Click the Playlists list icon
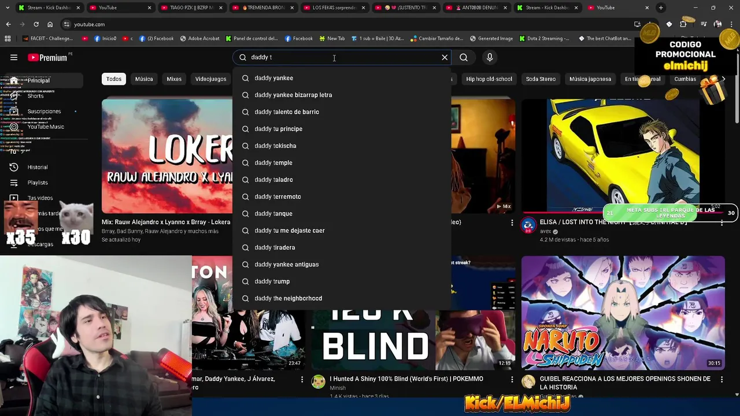The image size is (740, 416). click(x=14, y=183)
